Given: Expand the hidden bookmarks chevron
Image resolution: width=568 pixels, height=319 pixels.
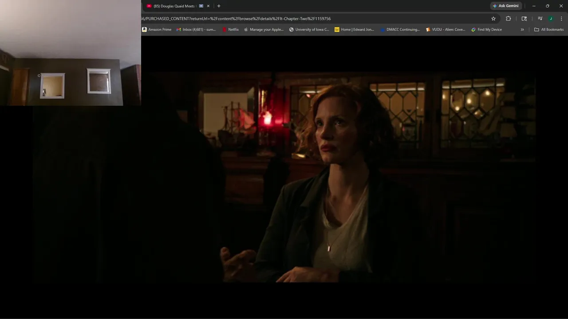Looking at the screenshot, I should click(x=522, y=30).
